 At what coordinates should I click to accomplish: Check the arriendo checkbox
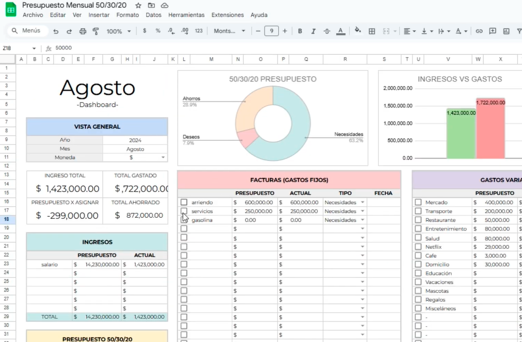[184, 202]
